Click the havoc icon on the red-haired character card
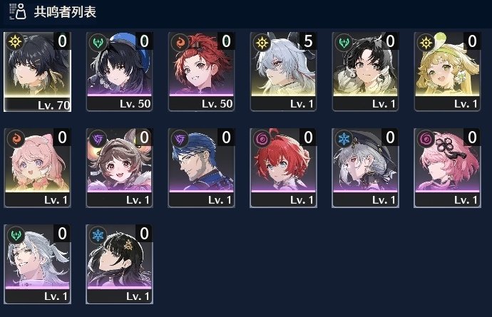Image resolution: width=492 pixels, height=317 pixels. click(x=262, y=139)
